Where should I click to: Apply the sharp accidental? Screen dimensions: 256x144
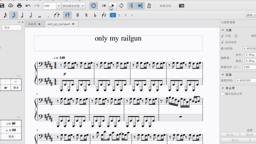[x=78, y=15]
